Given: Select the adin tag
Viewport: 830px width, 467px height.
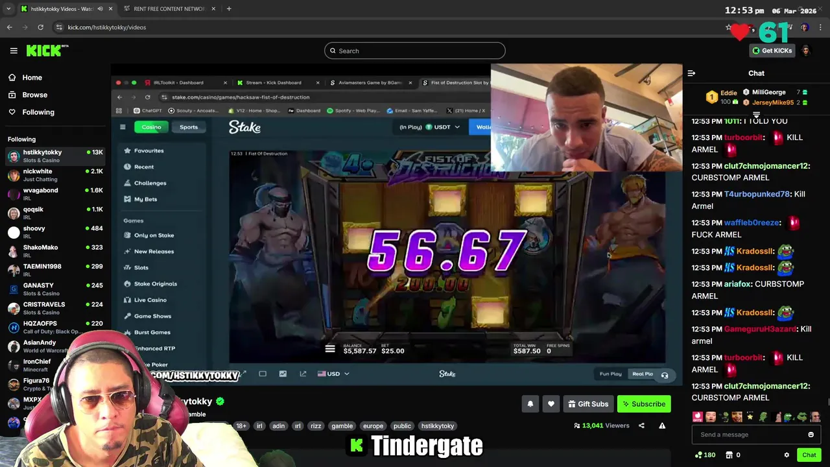Looking at the screenshot, I should (x=279, y=426).
